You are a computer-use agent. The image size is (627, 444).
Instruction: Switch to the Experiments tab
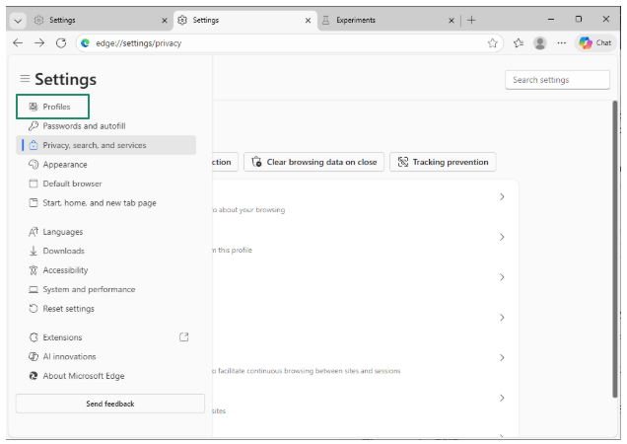[x=389, y=20]
